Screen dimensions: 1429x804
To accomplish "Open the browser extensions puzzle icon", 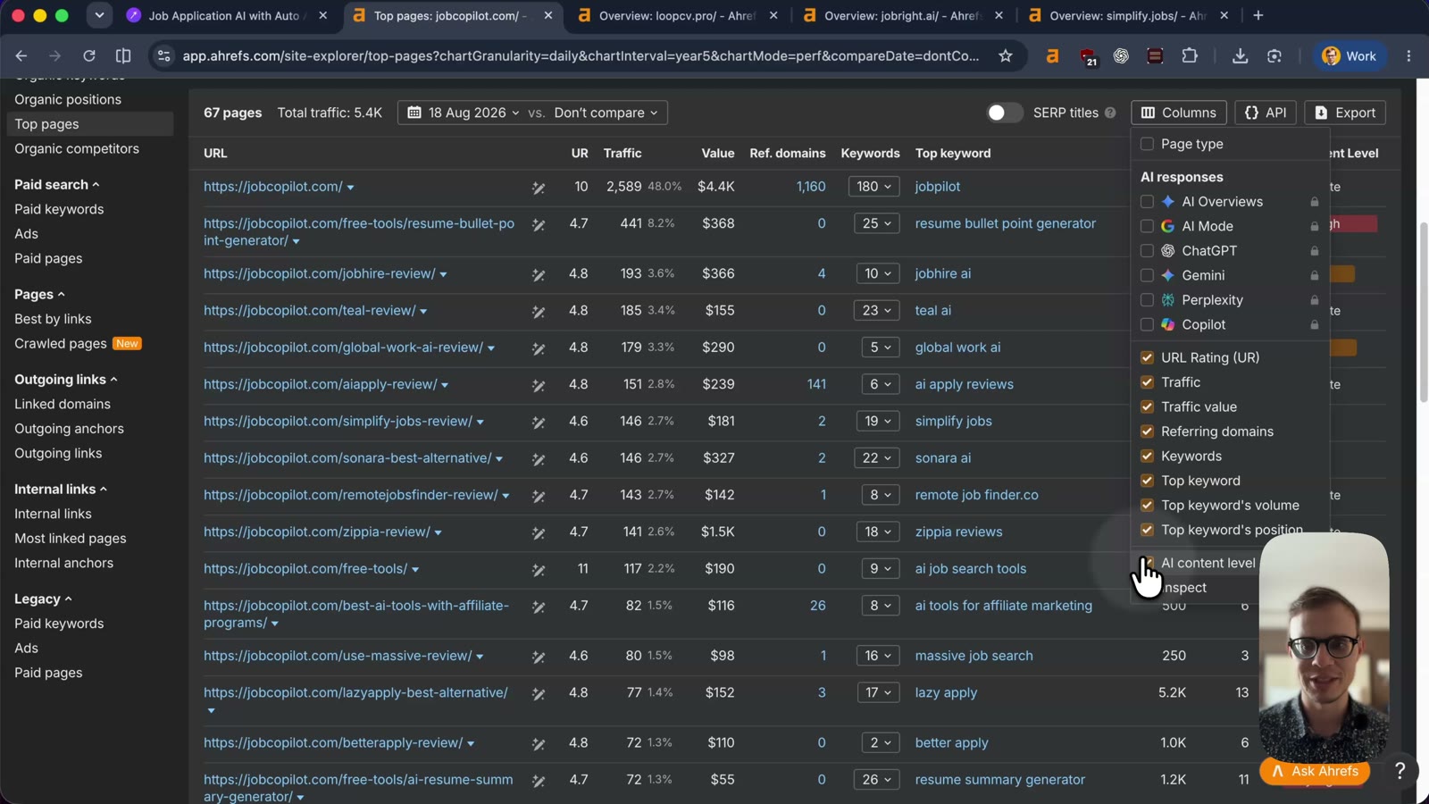I will click(x=1190, y=56).
